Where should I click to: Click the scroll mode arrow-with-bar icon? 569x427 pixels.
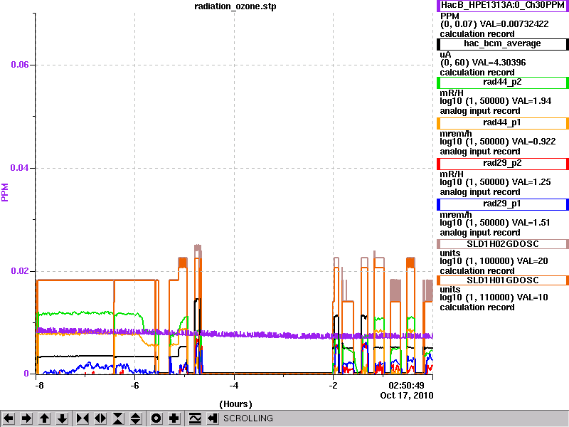coord(213,418)
